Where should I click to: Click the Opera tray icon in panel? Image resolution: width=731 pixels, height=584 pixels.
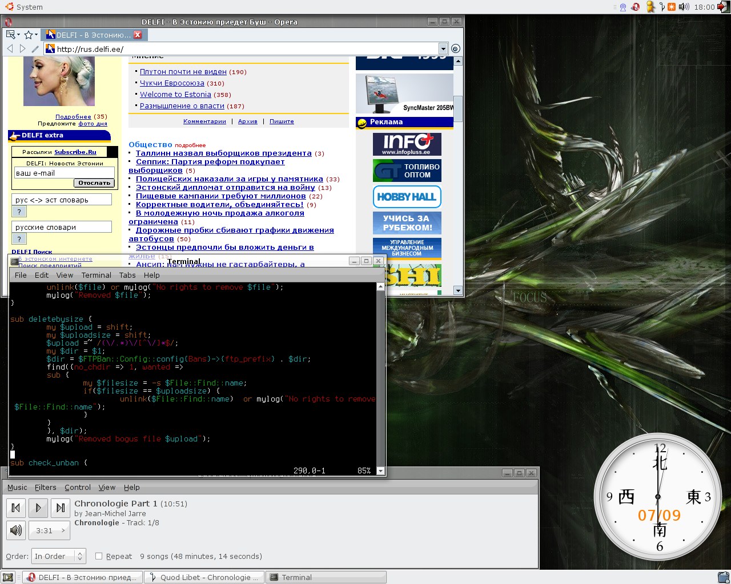tap(635, 7)
